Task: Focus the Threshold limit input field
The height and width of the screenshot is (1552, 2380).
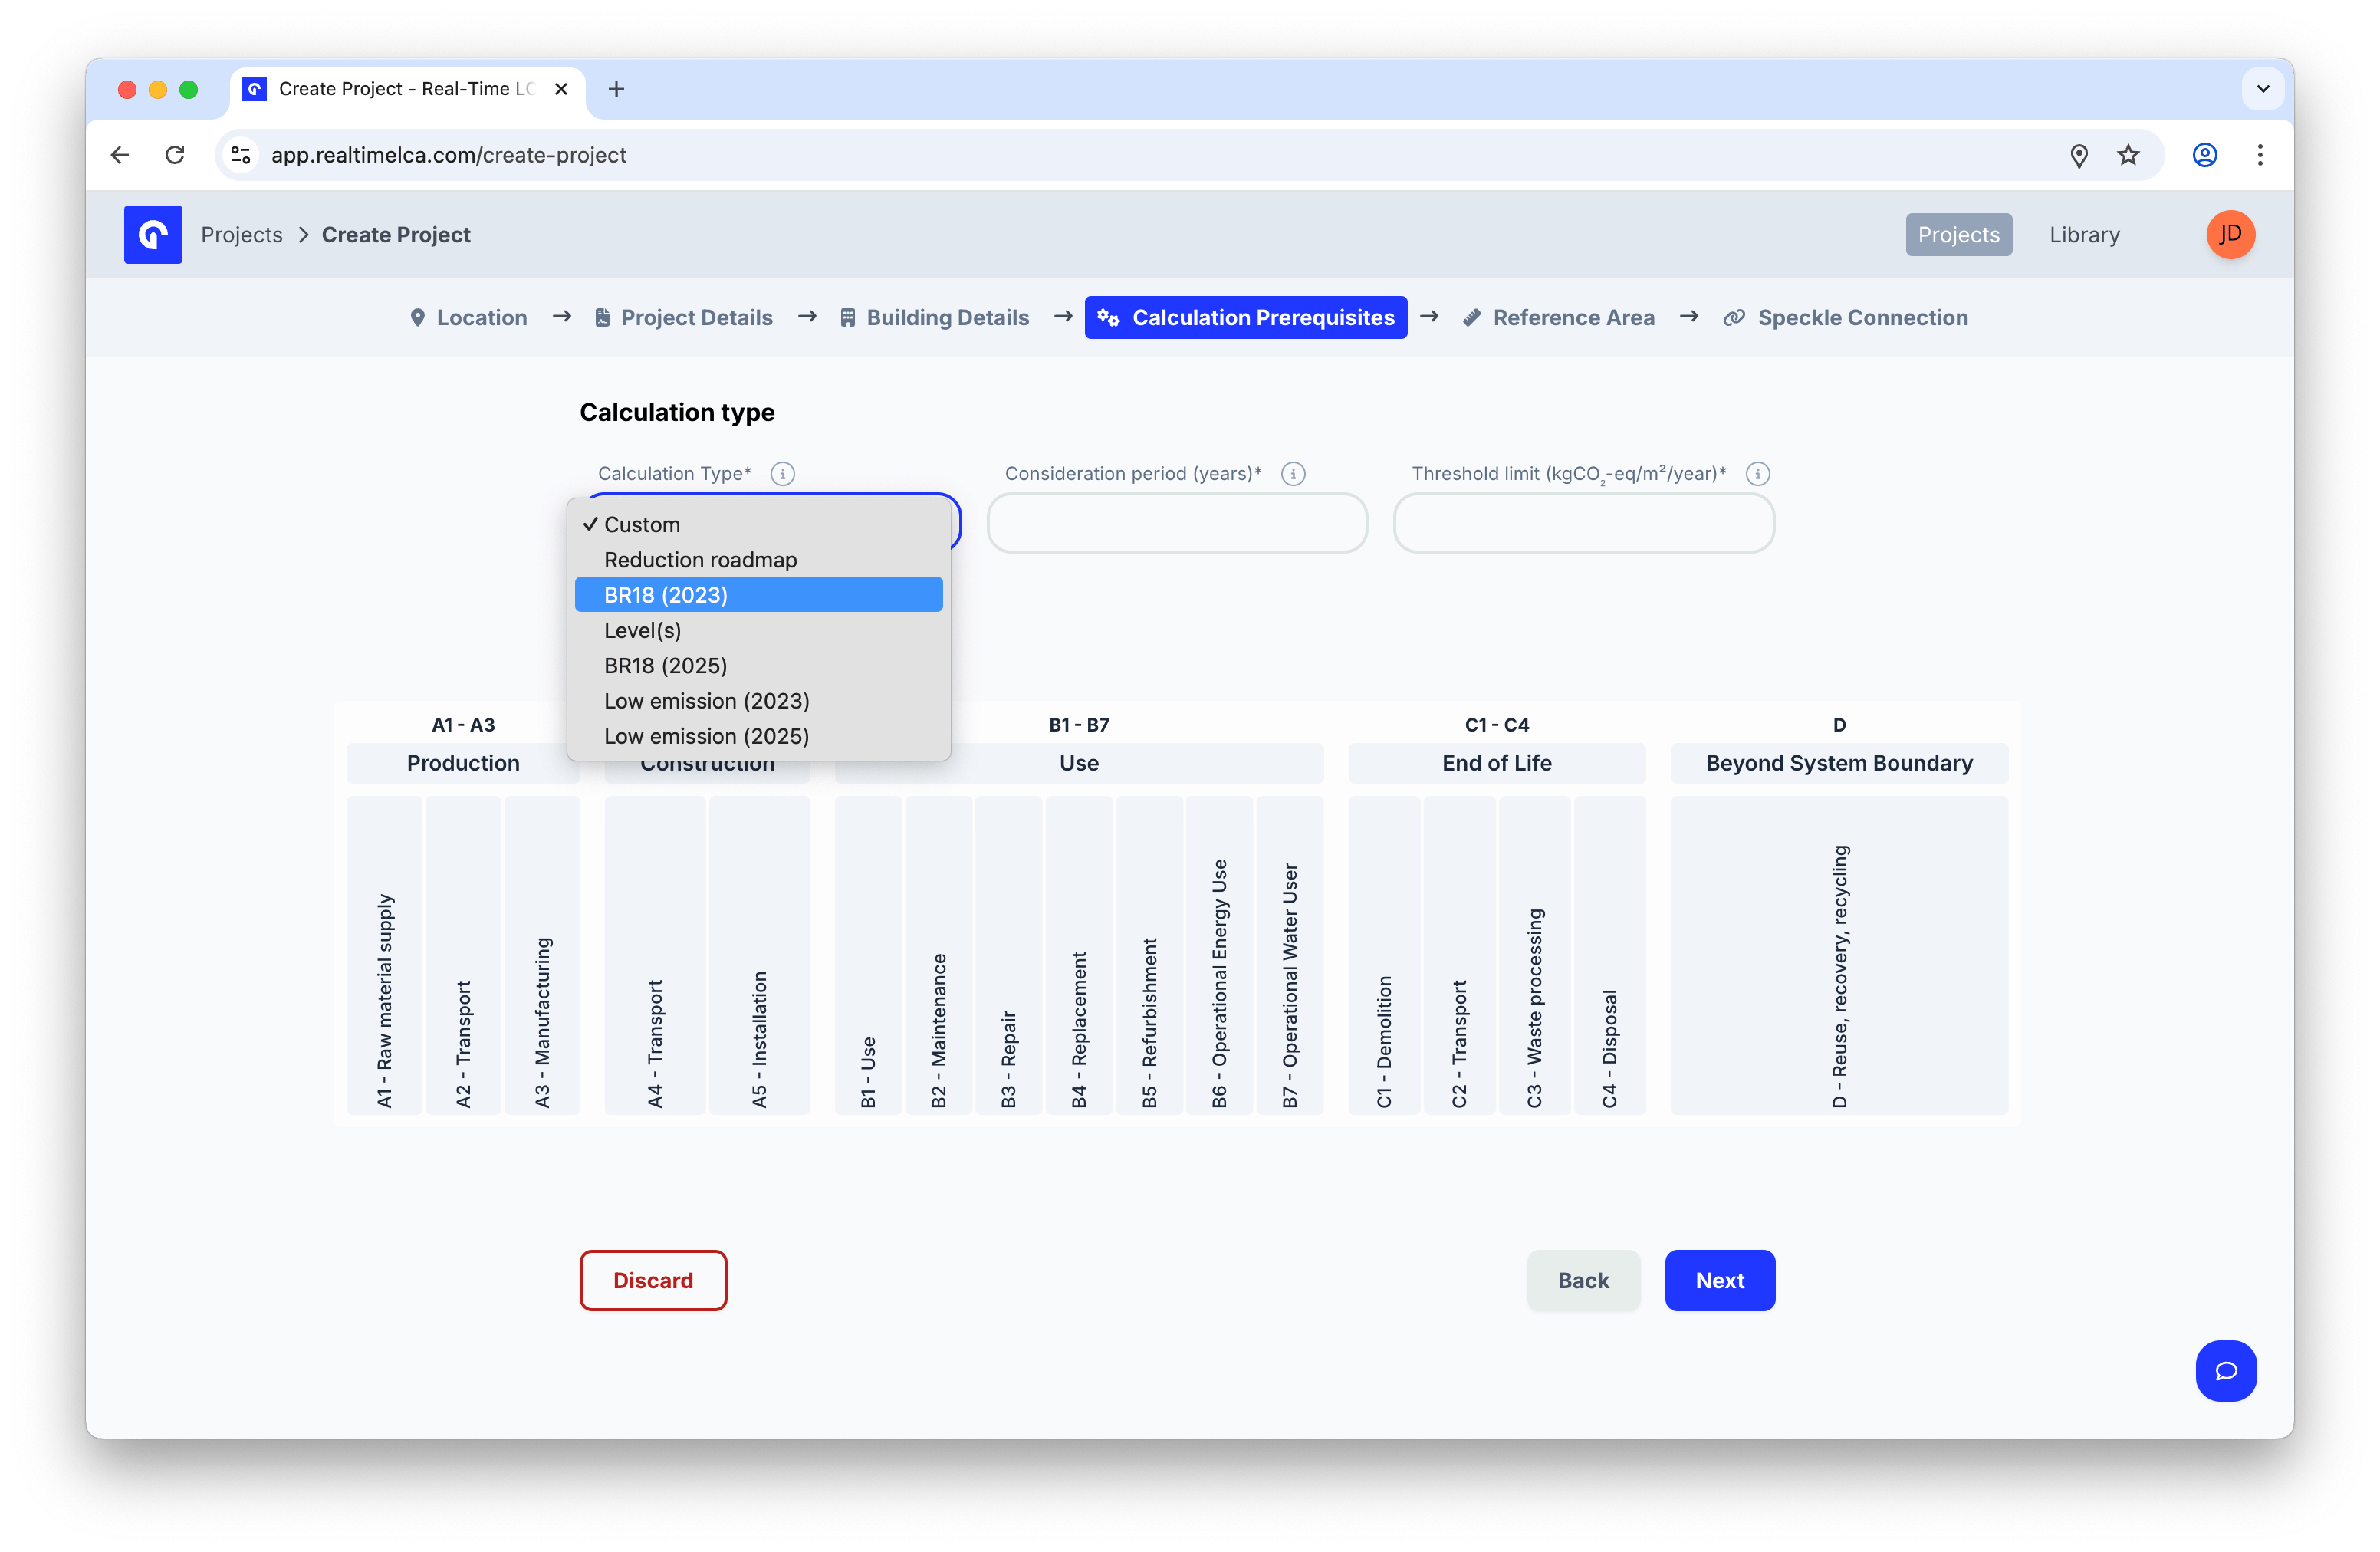Action: click(1584, 523)
